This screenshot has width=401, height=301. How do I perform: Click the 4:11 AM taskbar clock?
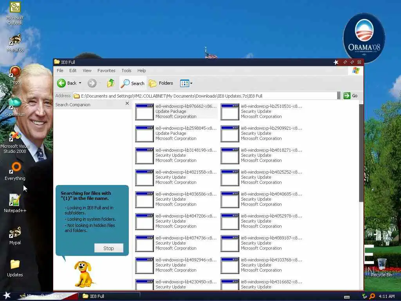(387, 296)
